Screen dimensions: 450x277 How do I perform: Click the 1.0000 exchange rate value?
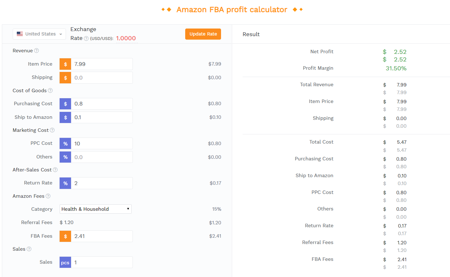[126, 38]
